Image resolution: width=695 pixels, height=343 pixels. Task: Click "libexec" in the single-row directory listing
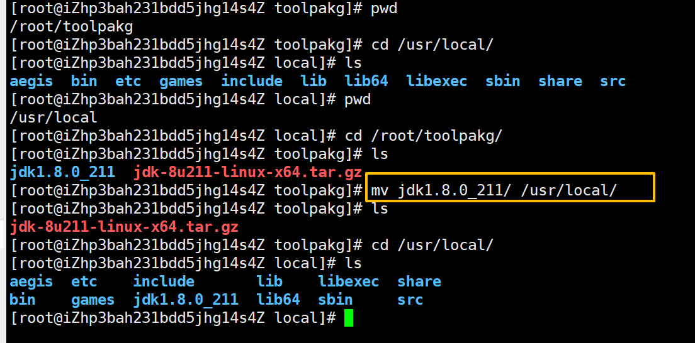[x=437, y=82]
